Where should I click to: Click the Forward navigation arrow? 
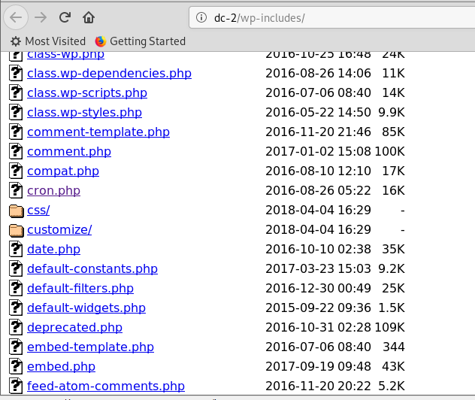[41, 17]
